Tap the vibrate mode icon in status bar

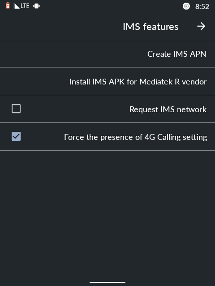pyautogui.click(x=36, y=6)
